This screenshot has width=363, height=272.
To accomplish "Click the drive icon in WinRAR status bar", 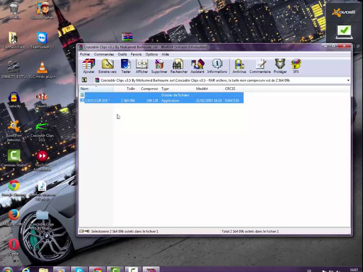I will [x=81, y=231].
